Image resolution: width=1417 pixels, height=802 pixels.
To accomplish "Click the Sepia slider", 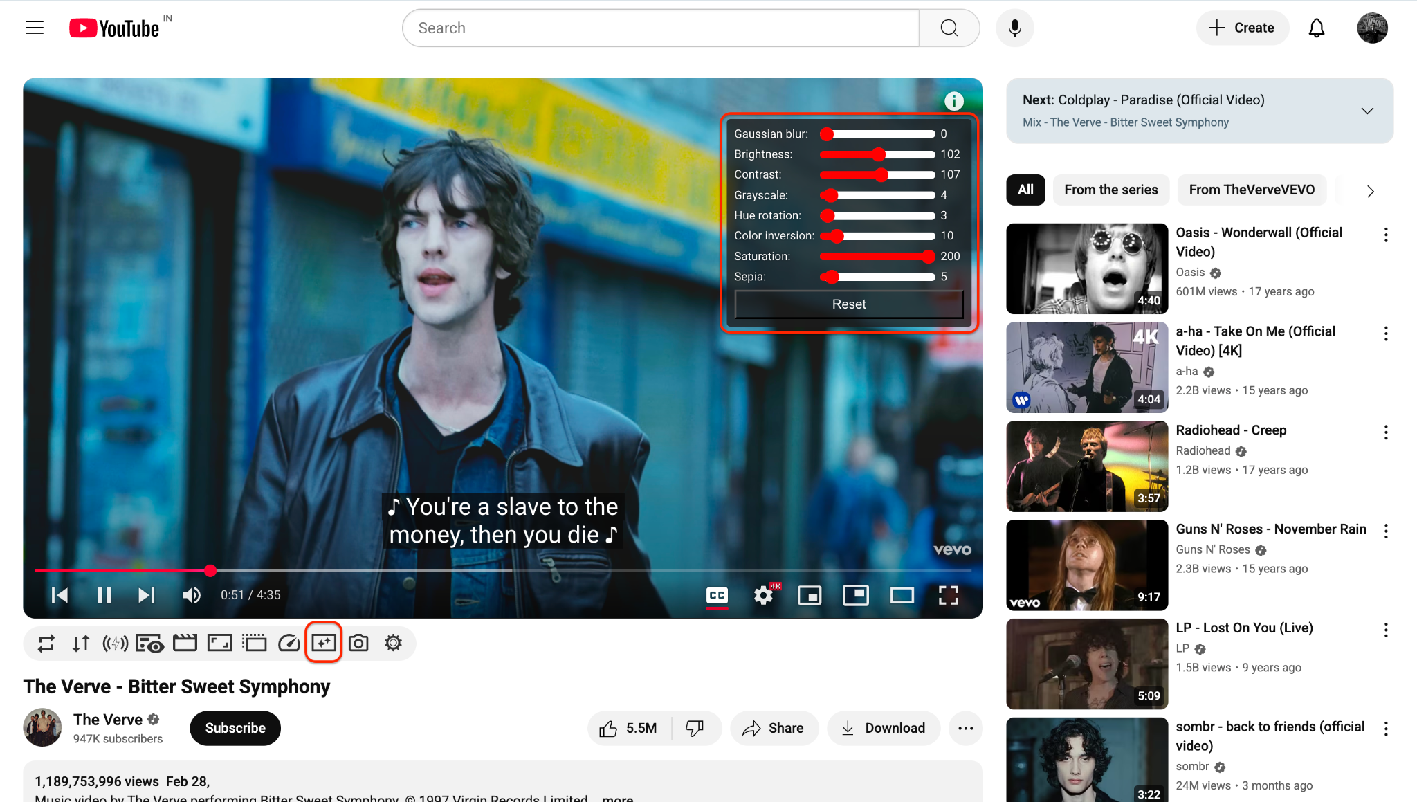I will click(x=877, y=277).
